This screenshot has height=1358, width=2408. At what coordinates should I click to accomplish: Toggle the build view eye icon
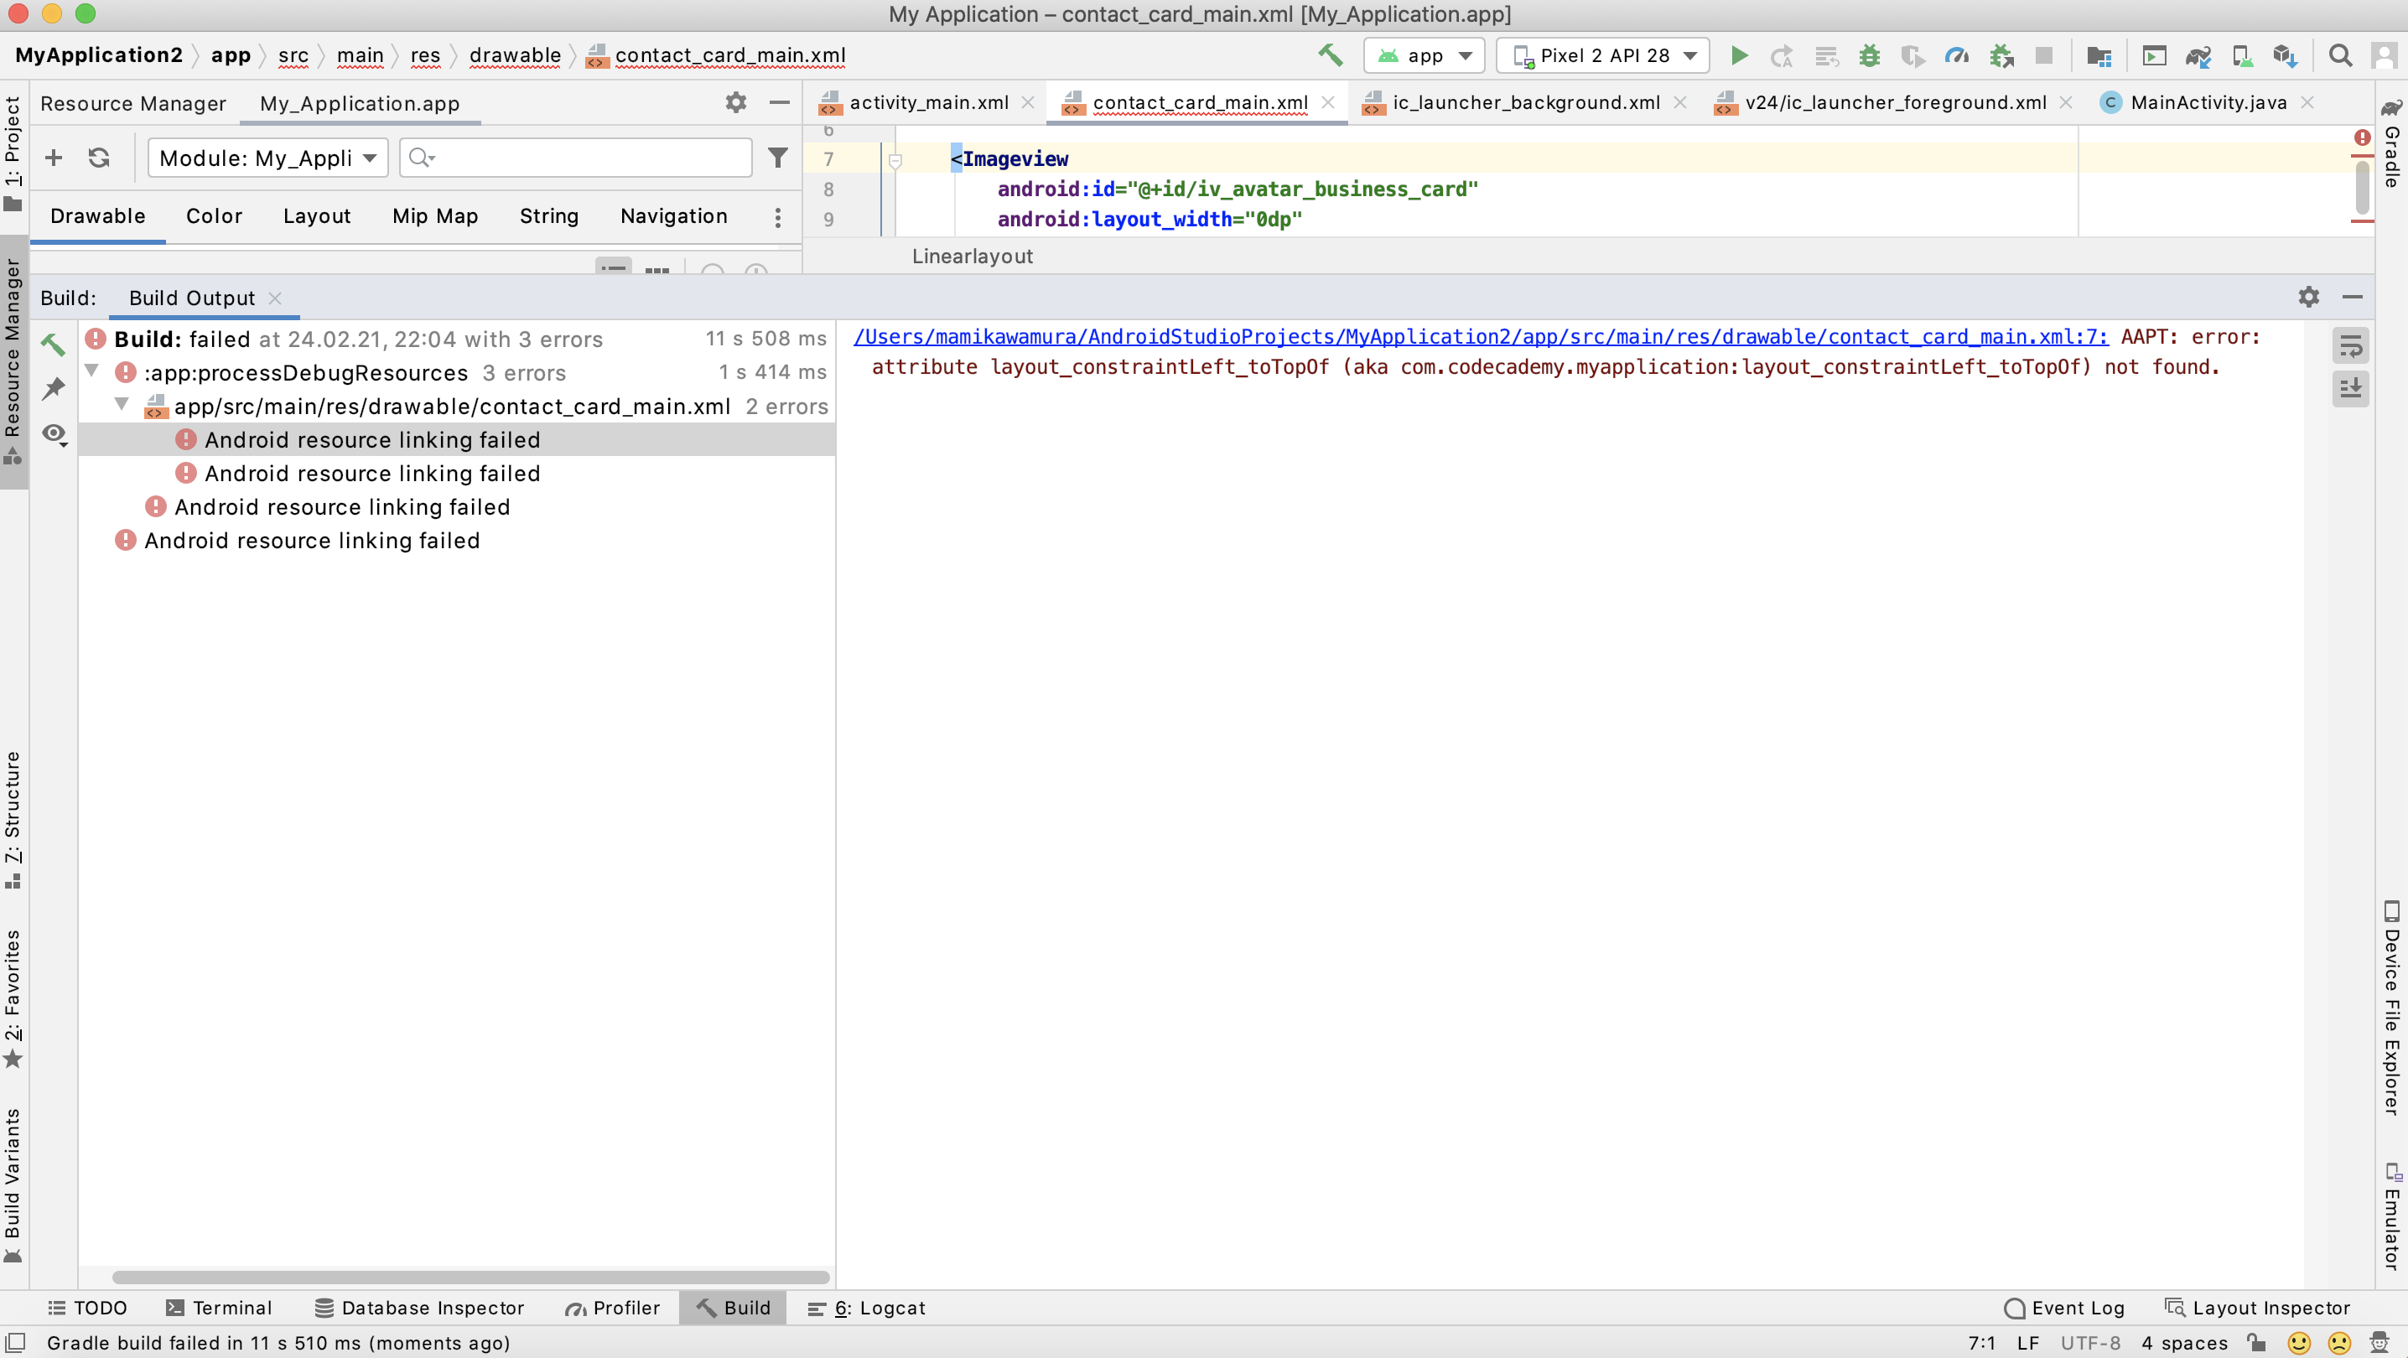(54, 433)
